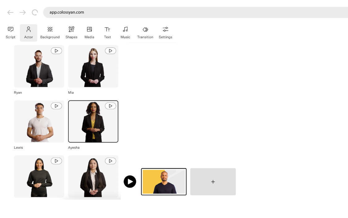Open the Transition panel
This screenshot has width=348, height=218.
[x=145, y=32]
